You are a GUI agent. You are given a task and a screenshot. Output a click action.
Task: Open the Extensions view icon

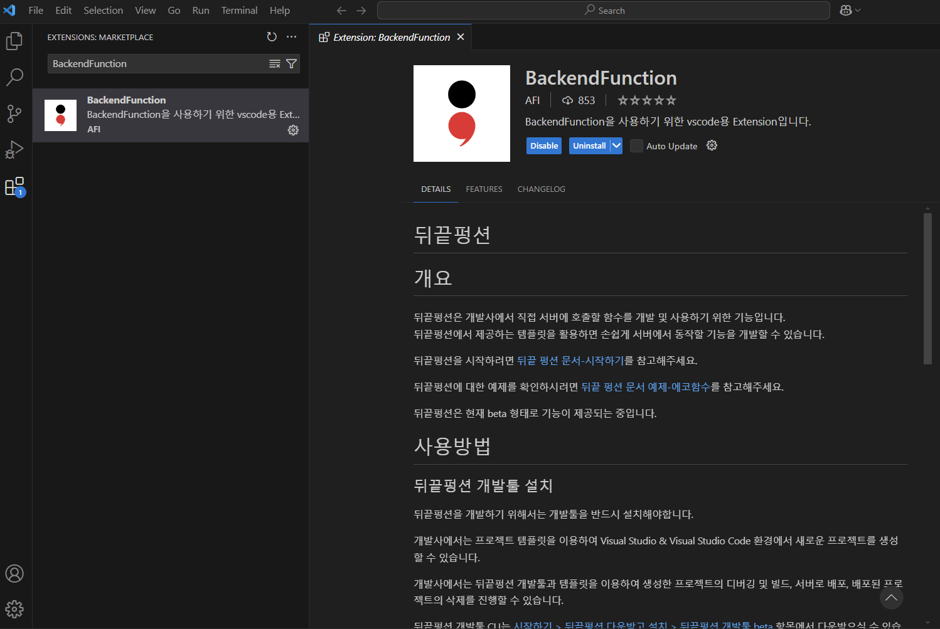(14, 186)
